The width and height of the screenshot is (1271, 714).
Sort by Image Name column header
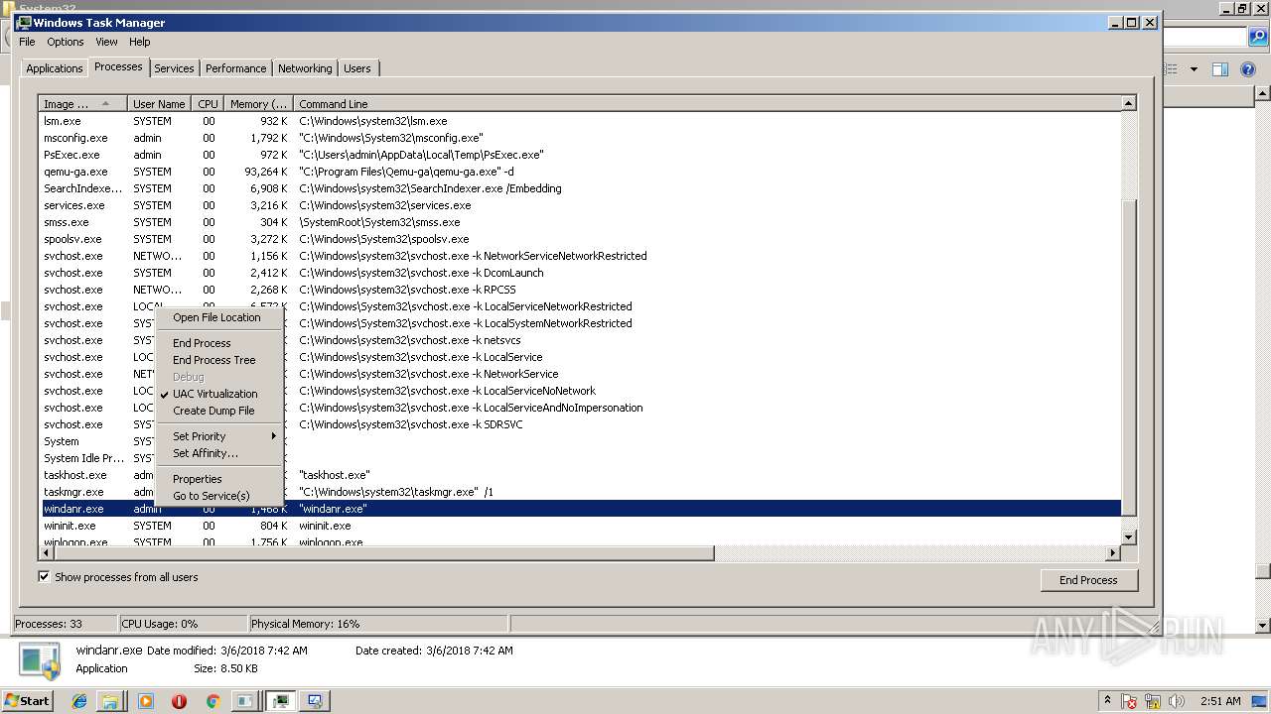coord(83,104)
